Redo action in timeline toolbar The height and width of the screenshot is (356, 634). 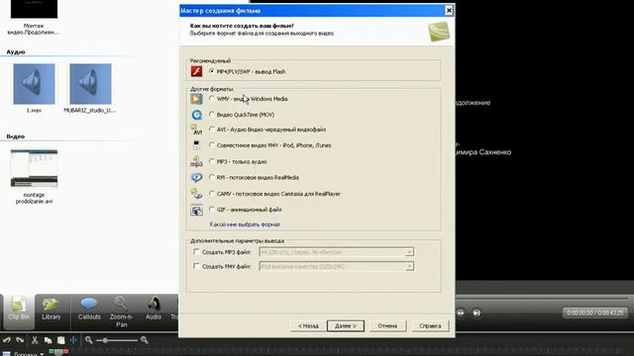coord(20,340)
